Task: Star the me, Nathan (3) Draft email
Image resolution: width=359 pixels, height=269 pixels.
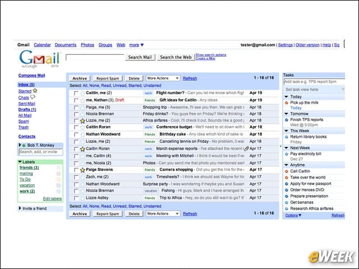Action: [x=82, y=100]
